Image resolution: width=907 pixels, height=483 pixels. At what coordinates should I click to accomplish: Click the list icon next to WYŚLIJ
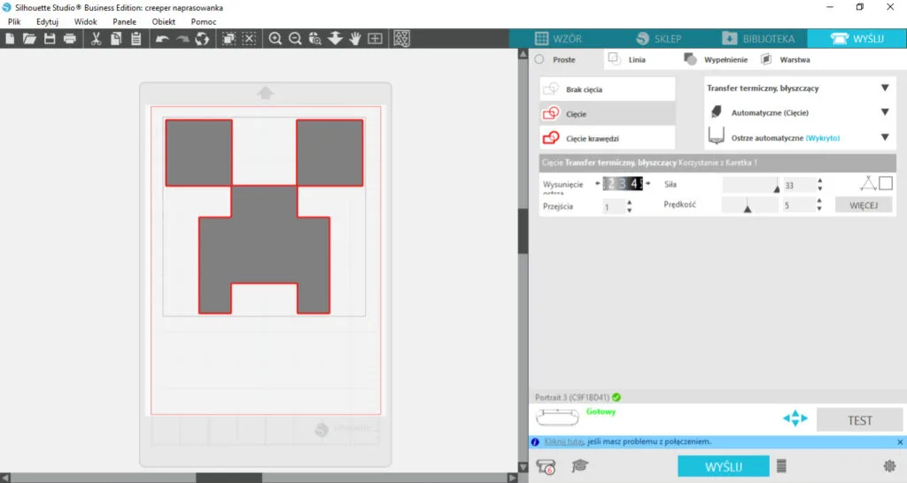point(781,465)
